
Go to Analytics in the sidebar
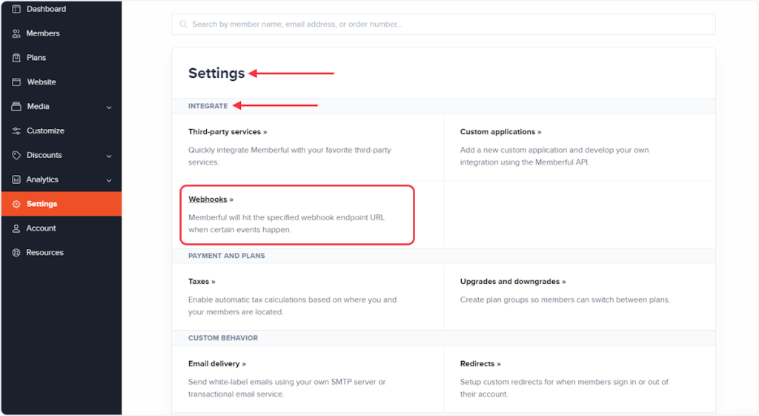click(x=42, y=179)
